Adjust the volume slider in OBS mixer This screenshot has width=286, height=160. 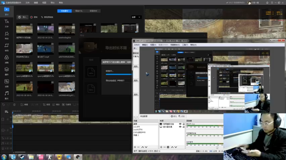tap(217, 147)
